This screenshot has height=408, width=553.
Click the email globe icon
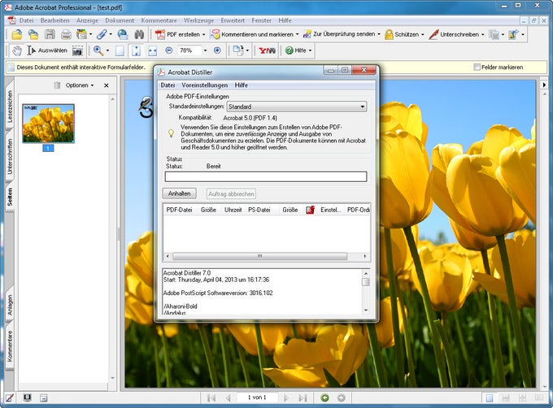click(123, 34)
